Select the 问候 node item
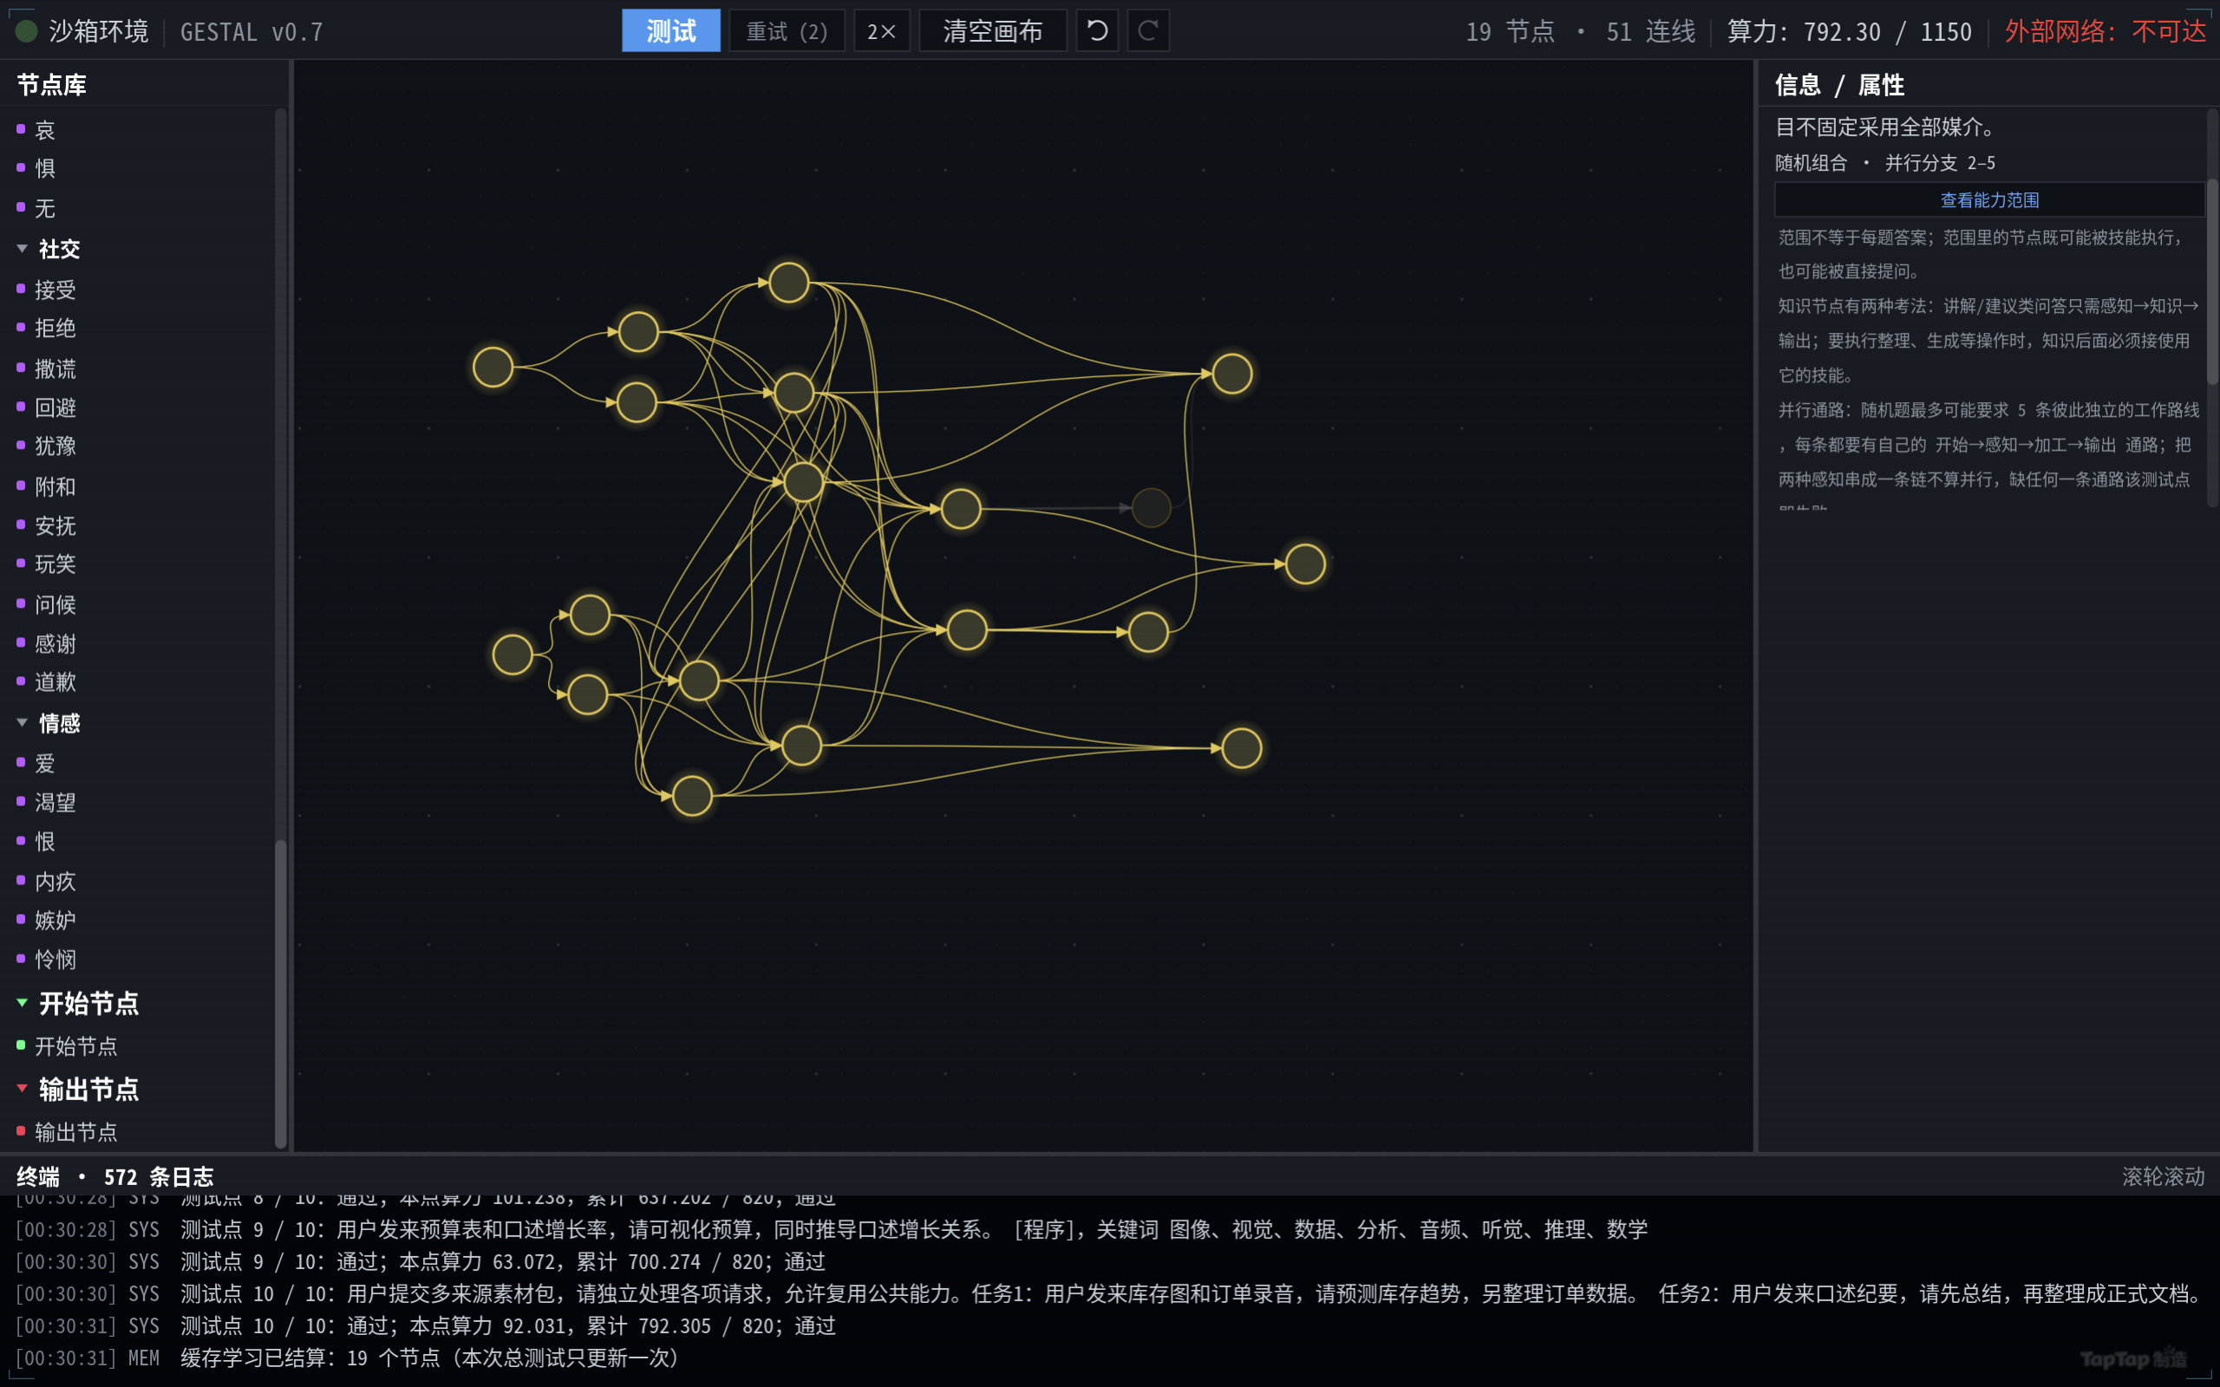 [x=47, y=604]
